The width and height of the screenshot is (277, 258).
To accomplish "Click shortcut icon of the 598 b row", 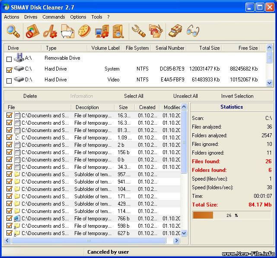I will [17, 226].
